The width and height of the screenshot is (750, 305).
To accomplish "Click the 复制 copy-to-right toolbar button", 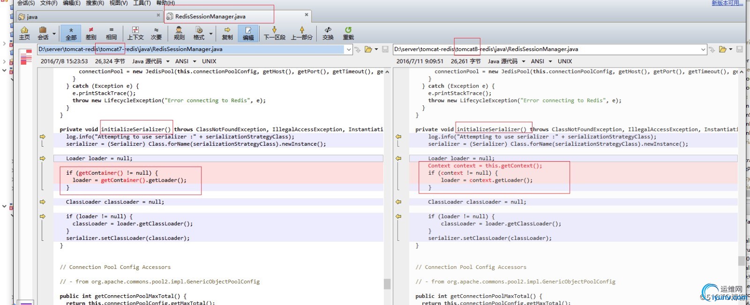I will click(x=227, y=33).
